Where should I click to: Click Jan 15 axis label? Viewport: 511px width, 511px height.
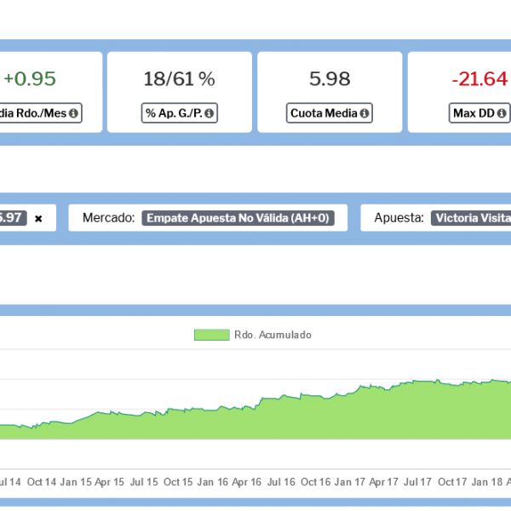[76, 482]
